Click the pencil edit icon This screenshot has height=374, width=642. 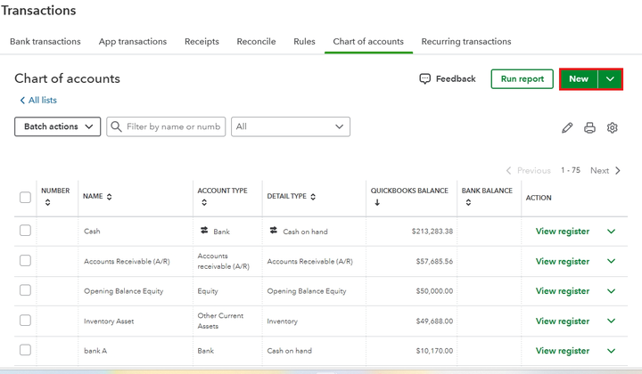click(567, 128)
